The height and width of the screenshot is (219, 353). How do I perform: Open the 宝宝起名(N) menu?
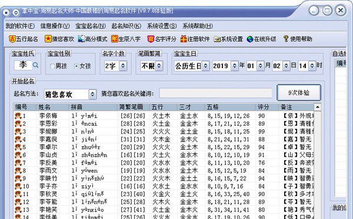91,26
